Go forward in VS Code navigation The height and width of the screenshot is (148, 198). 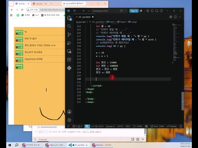[88, 11]
